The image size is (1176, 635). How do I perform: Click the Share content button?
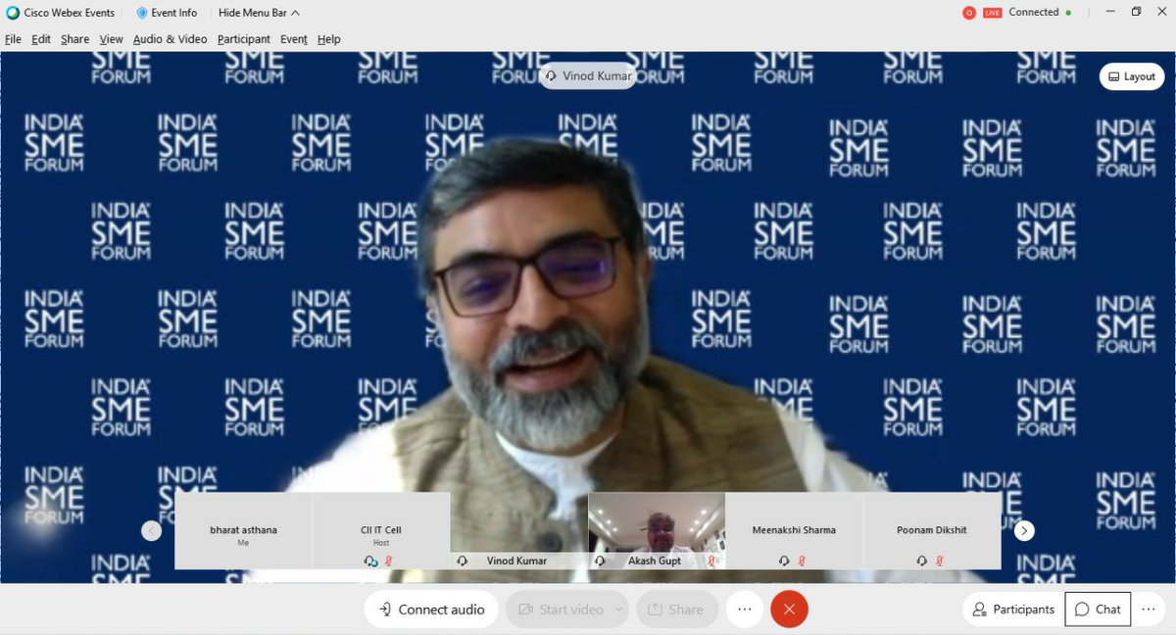[677, 610]
